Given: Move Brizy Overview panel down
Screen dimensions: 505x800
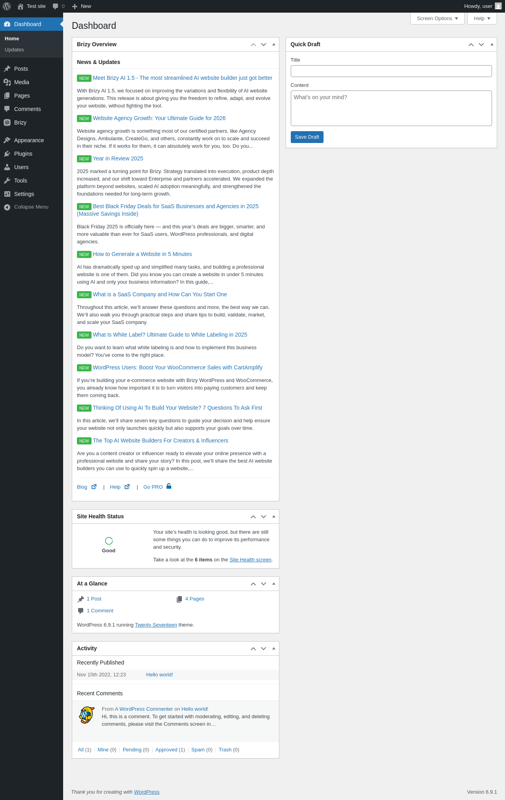Looking at the screenshot, I should [x=264, y=45].
